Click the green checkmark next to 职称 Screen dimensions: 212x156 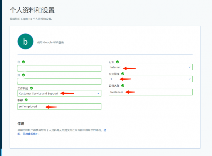click(x=26, y=100)
